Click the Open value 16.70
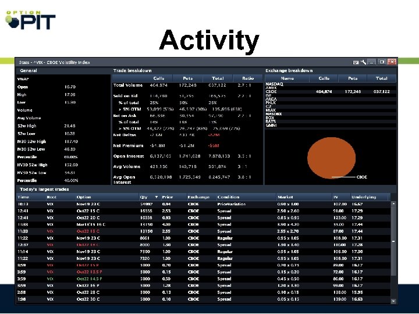The image size is (419, 314). [70, 87]
